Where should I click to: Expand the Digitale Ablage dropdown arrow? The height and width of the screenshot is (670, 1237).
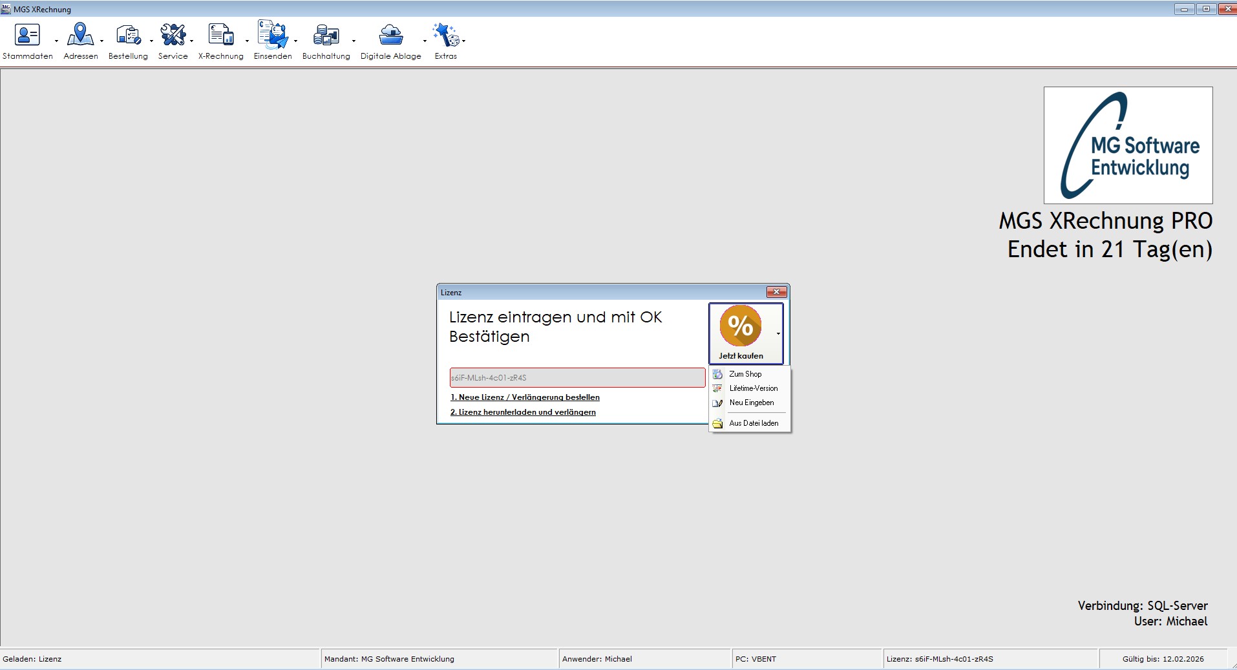(x=425, y=41)
